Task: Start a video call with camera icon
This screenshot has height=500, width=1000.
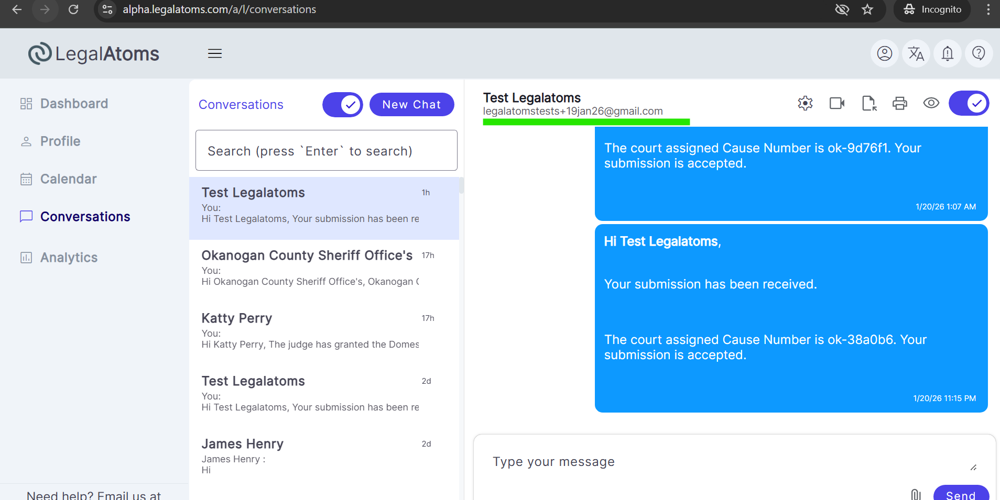Action: [837, 103]
